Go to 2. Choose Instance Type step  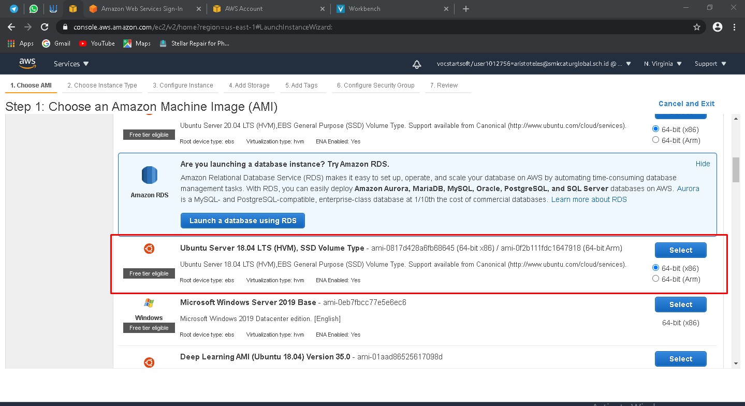tap(102, 85)
